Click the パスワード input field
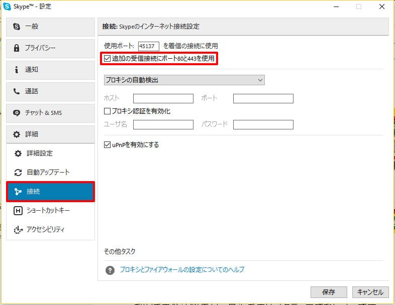395x305 pixels. (x=263, y=125)
